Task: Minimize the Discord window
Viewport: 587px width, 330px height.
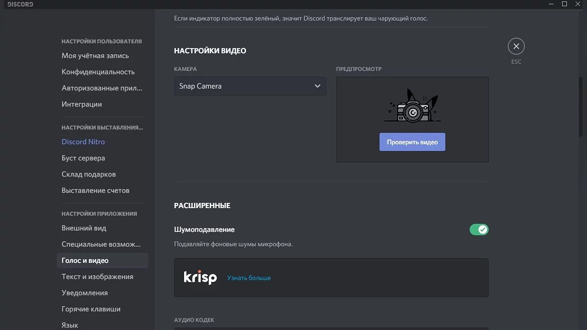Action: pos(551,4)
